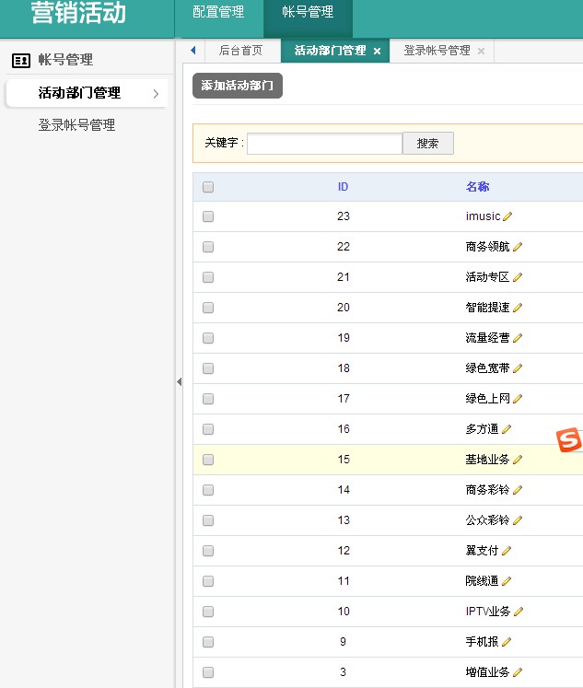Edit the 商务领航 department name via pencil icon

point(518,247)
